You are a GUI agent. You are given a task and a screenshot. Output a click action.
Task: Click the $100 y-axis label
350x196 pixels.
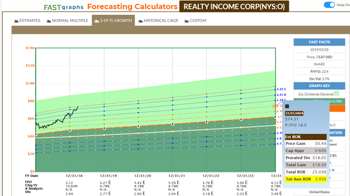[30, 83]
